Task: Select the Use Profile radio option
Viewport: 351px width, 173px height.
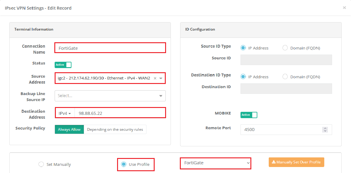Action: [123, 164]
